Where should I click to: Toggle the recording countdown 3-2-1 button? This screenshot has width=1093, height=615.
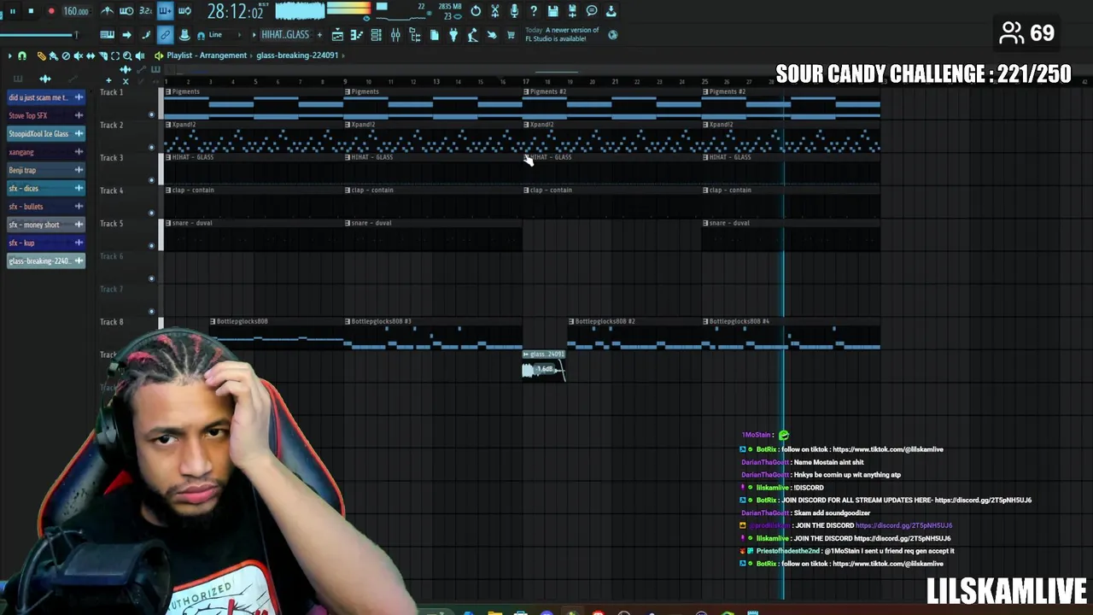click(145, 11)
